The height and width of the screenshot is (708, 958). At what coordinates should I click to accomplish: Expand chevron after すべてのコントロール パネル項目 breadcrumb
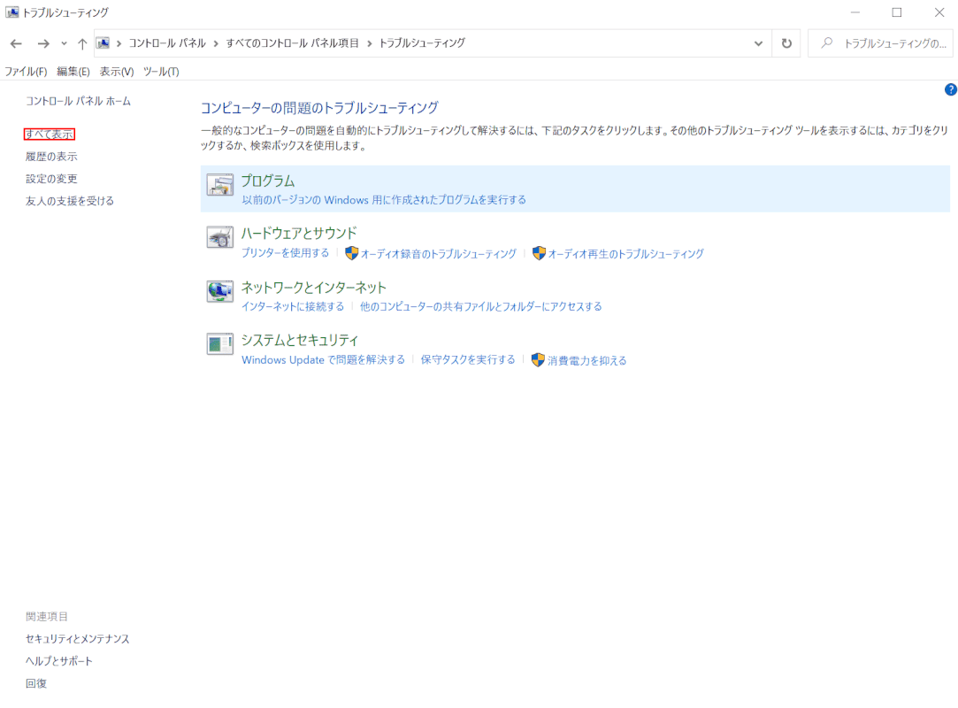point(369,43)
